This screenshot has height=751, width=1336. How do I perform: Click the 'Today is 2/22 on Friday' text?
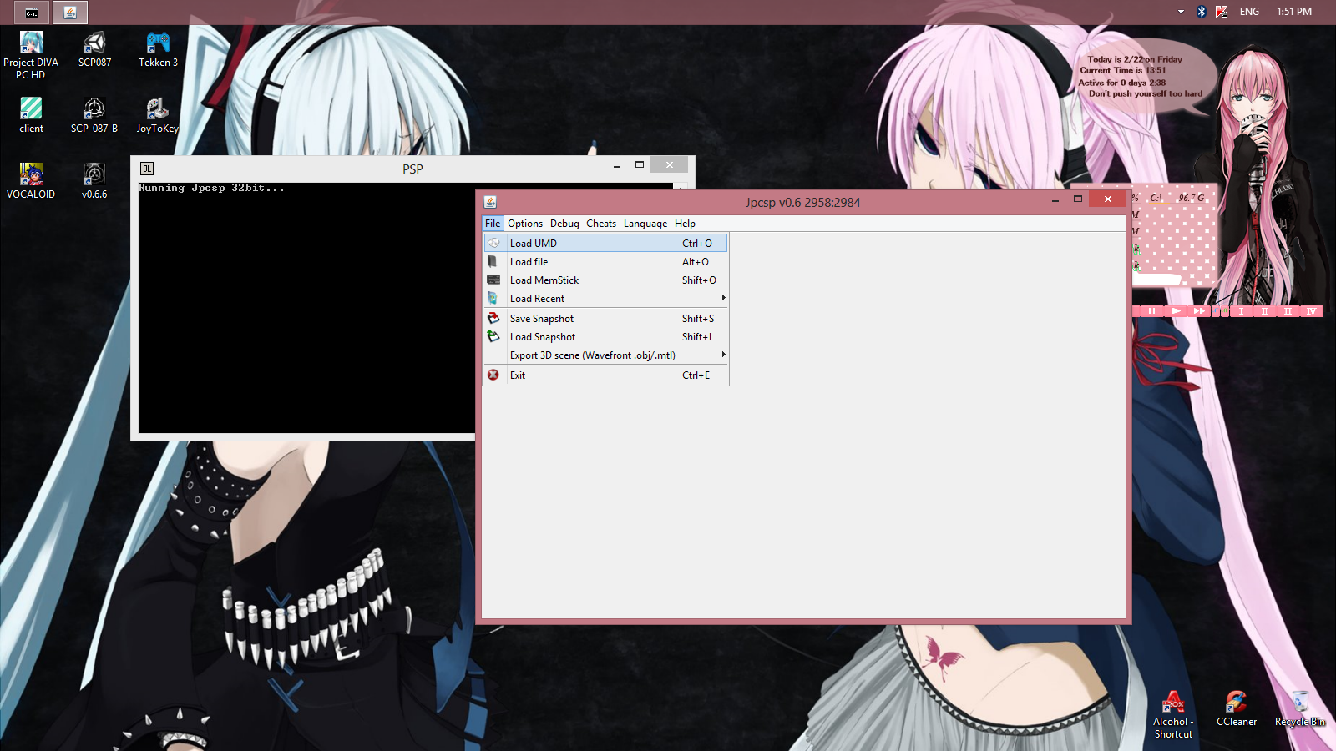[1135, 59]
